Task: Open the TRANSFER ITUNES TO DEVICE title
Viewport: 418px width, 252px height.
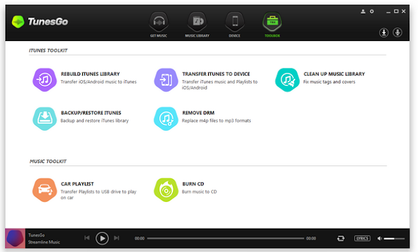Action: pos(216,74)
